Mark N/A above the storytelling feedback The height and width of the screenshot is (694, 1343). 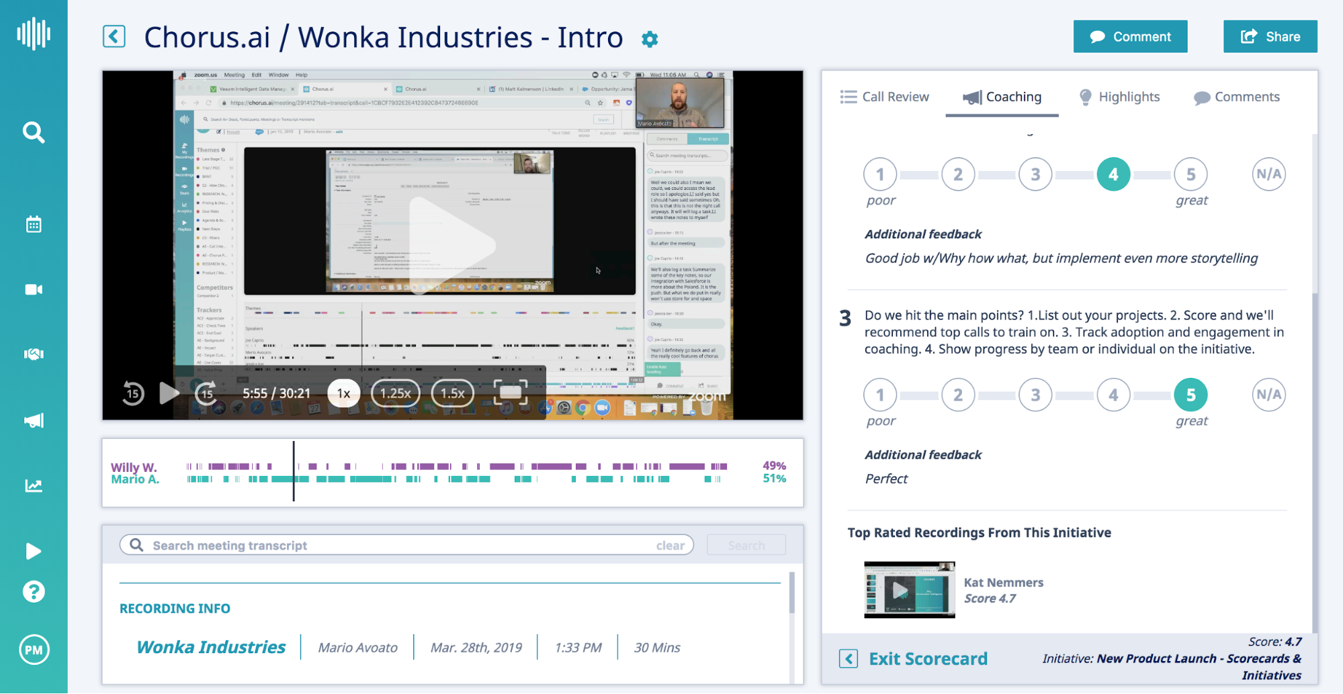1268,175
